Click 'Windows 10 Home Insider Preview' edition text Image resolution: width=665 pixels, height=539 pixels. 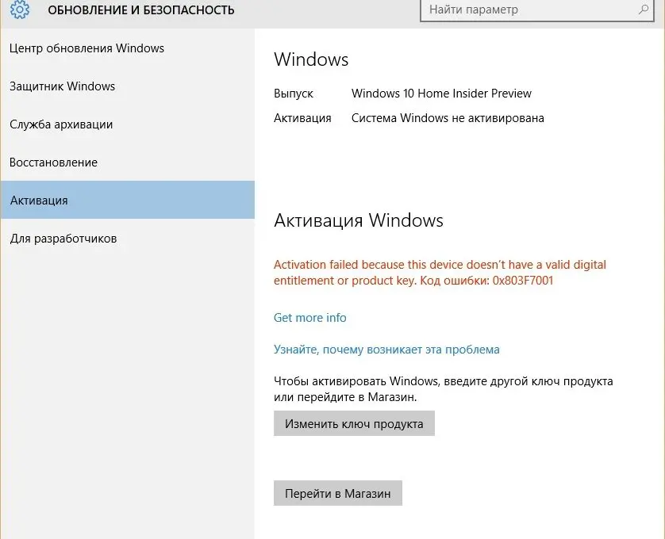(x=441, y=94)
